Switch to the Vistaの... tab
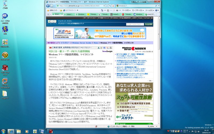The image size is (214, 134). click(x=115, y=14)
